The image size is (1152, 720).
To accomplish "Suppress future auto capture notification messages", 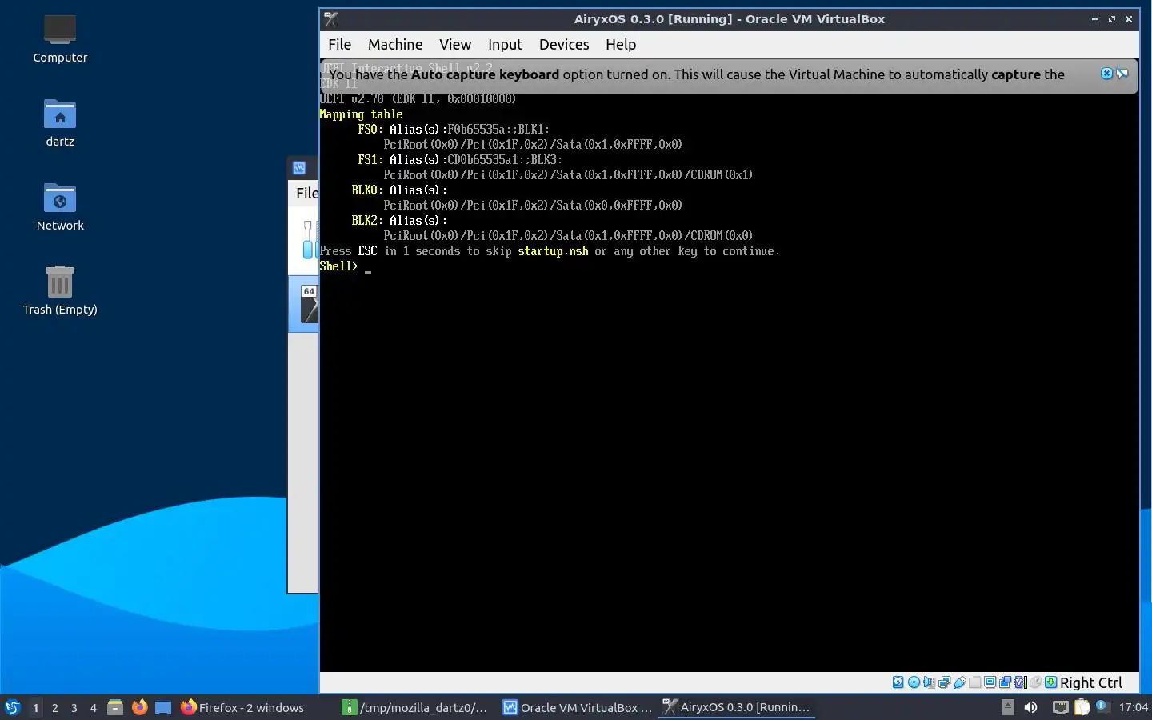I will click(1122, 74).
